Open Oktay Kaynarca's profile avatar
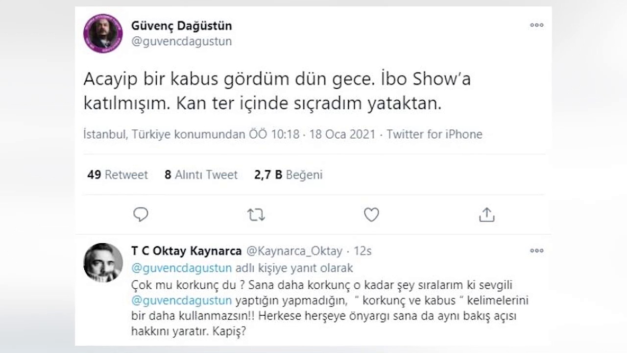Screen dimensions: 627x353 (x=103, y=262)
